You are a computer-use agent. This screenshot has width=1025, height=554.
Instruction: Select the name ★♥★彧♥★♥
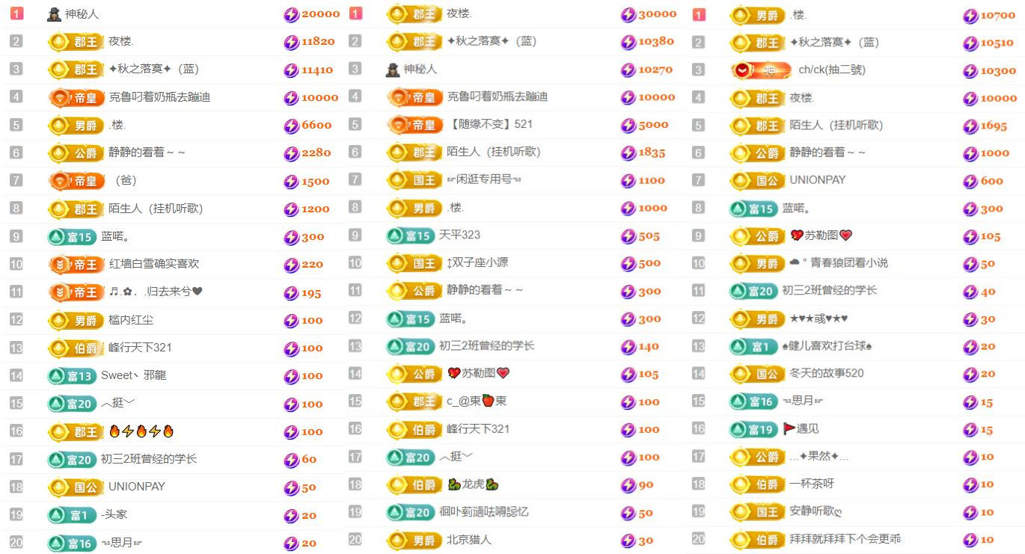(x=819, y=319)
